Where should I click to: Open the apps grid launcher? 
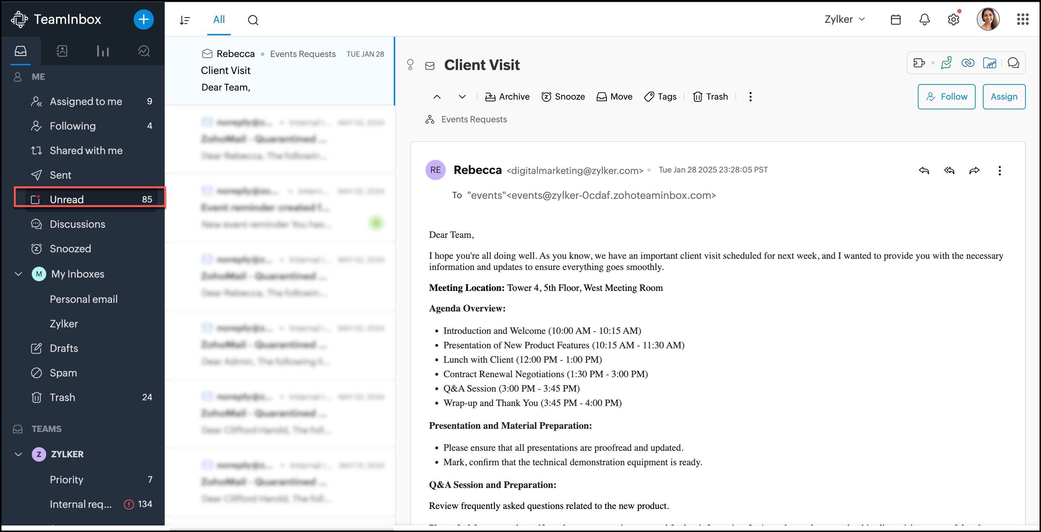pos(1023,19)
